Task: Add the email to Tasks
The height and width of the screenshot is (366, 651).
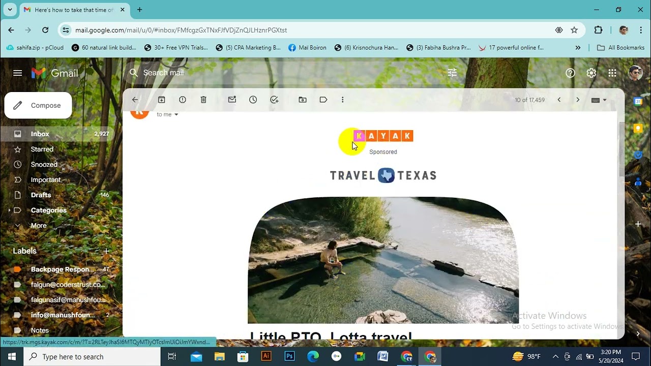Action: (x=274, y=100)
